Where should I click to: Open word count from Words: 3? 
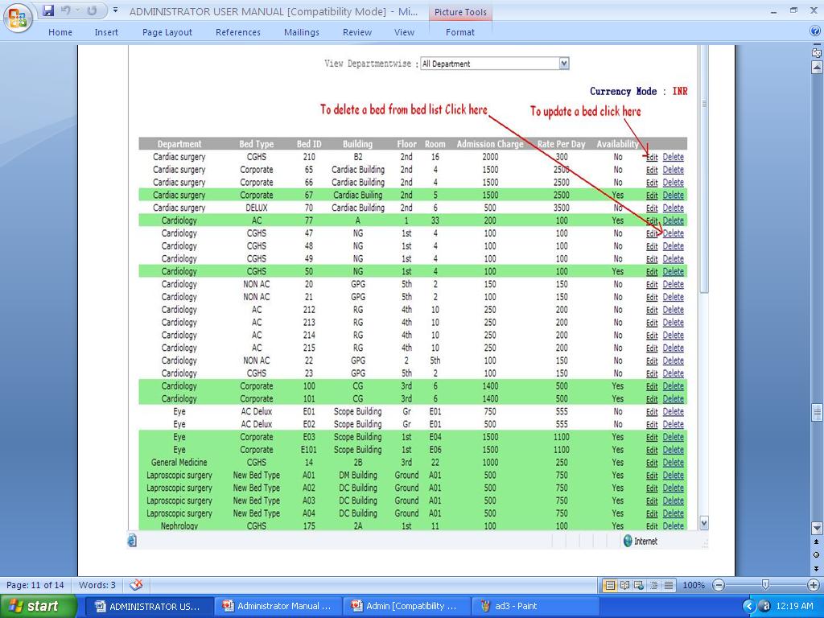97,585
